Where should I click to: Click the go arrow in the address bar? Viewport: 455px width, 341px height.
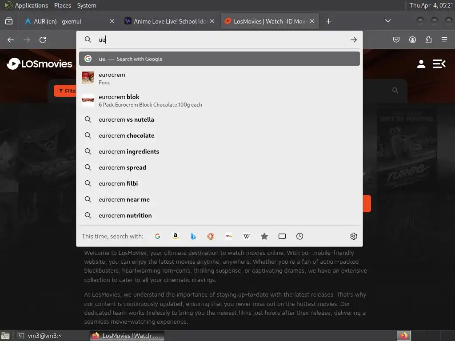(x=353, y=40)
